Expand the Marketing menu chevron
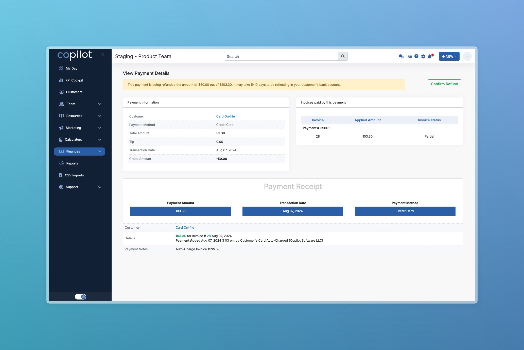This screenshot has width=524, height=350. pos(100,128)
